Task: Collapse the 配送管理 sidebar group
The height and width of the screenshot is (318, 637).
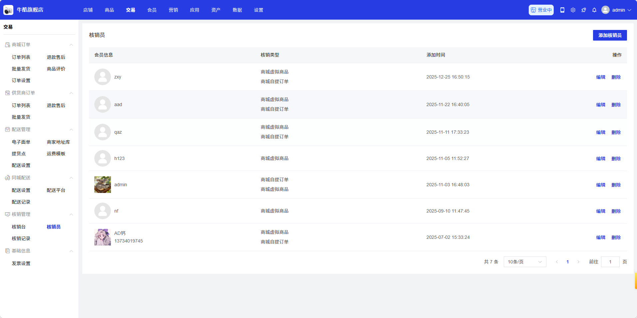Action: (71, 129)
